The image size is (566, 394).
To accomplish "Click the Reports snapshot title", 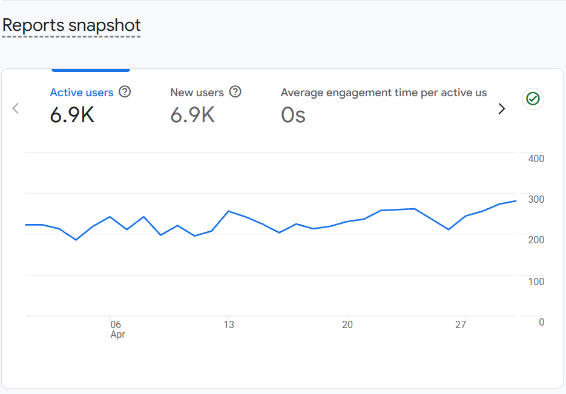I will pos(71,25).
